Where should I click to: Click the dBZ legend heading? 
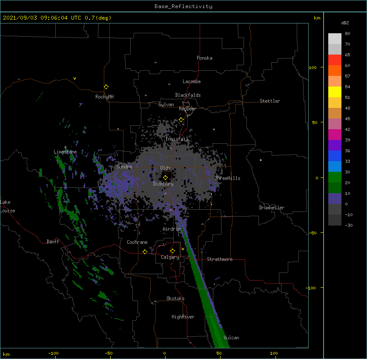tap(345, 23)
